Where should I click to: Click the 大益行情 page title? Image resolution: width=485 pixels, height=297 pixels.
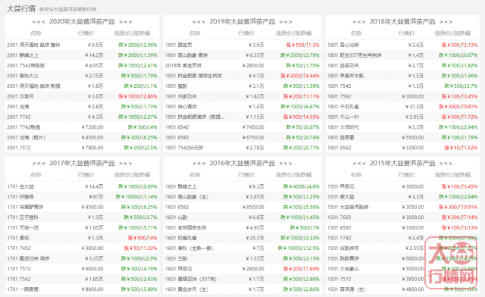[21, 8]
